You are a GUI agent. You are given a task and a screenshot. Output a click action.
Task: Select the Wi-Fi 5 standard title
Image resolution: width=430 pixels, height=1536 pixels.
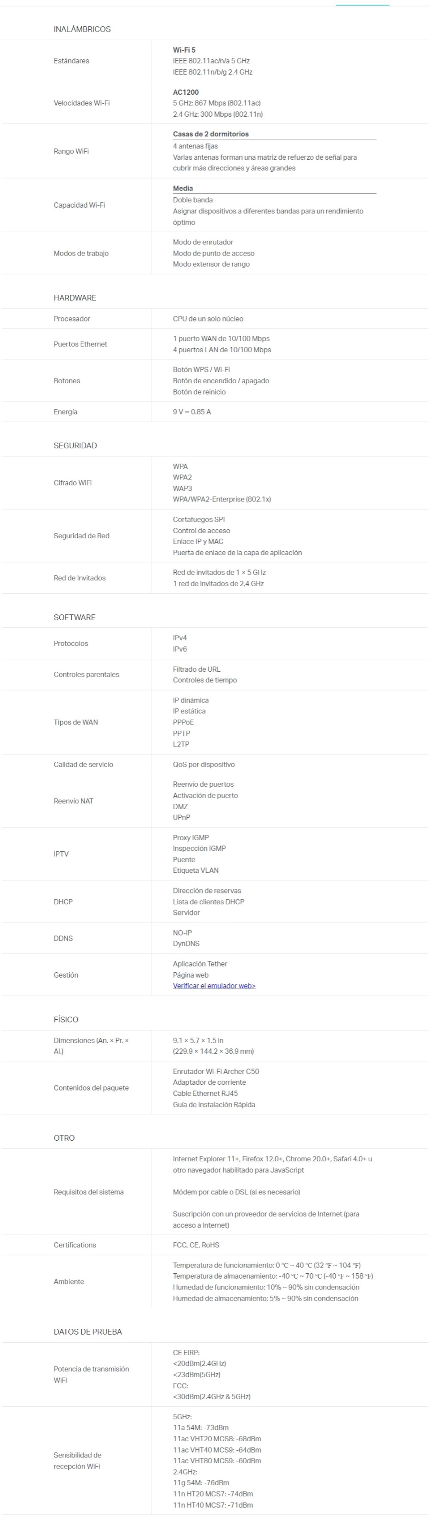(x=184, y=50)
